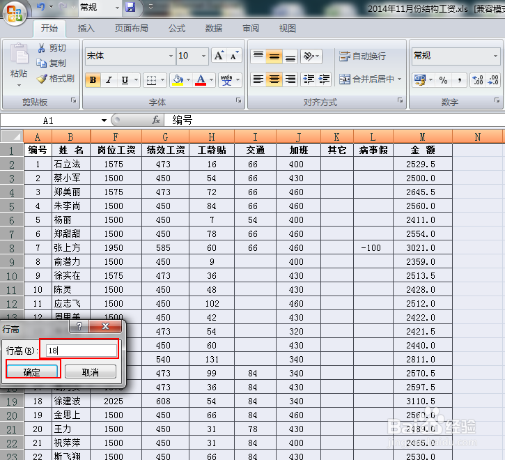Open the 视图 ribbon tab
The width and height of the screenshot is (505, 460).
[287, 29]
